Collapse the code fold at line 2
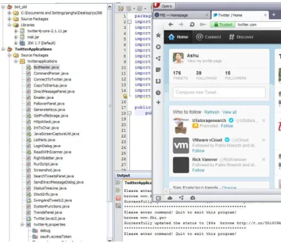Viewport: 281px width, 244px height. coord(130,22)
